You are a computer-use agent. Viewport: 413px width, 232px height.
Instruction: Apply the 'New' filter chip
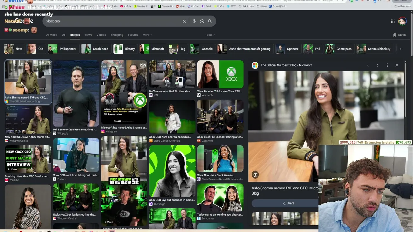14,49
